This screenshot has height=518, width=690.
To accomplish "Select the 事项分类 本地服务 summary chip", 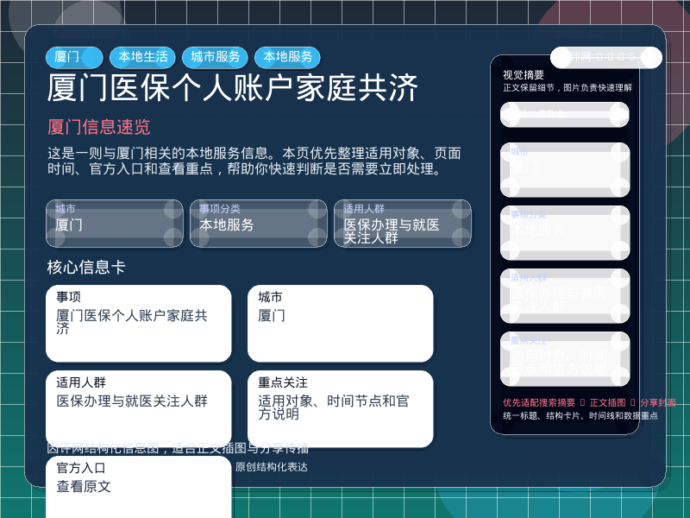I will 258,224.
